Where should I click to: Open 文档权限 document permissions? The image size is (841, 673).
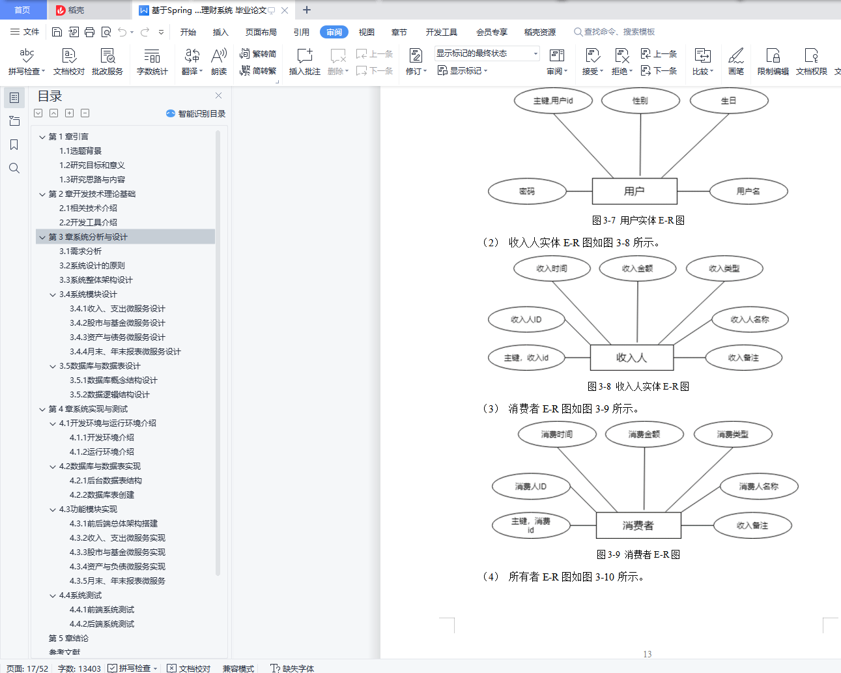[812, 62]
